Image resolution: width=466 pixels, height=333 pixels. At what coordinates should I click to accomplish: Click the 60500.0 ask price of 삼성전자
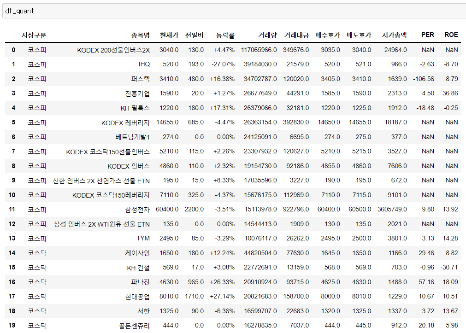tap(360, 209)
